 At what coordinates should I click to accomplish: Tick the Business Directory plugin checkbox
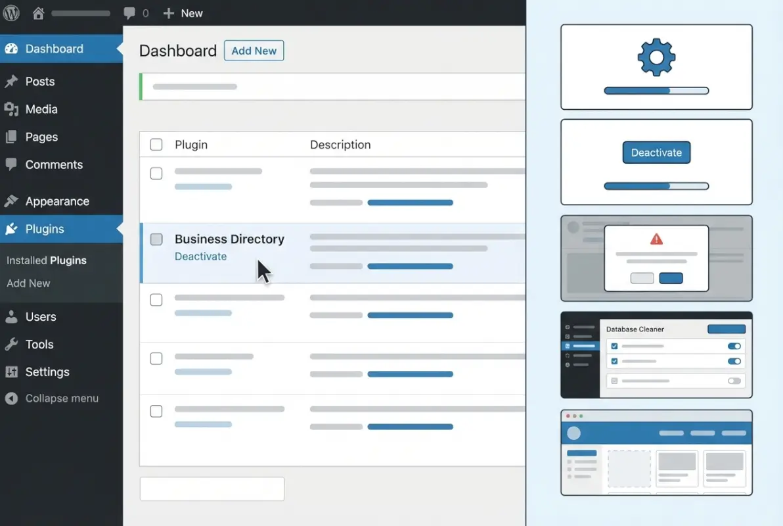click(156, 239)
